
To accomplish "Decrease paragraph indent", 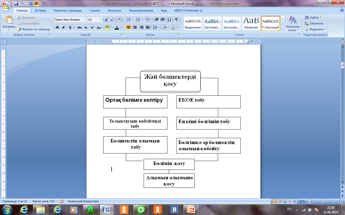I will point(156,20).
